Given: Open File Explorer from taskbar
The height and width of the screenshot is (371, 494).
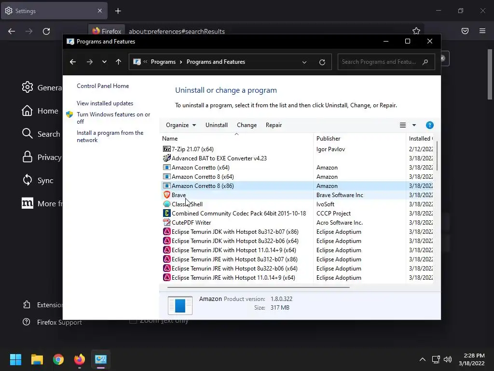Looking at the screenshot, I should 37,359.
